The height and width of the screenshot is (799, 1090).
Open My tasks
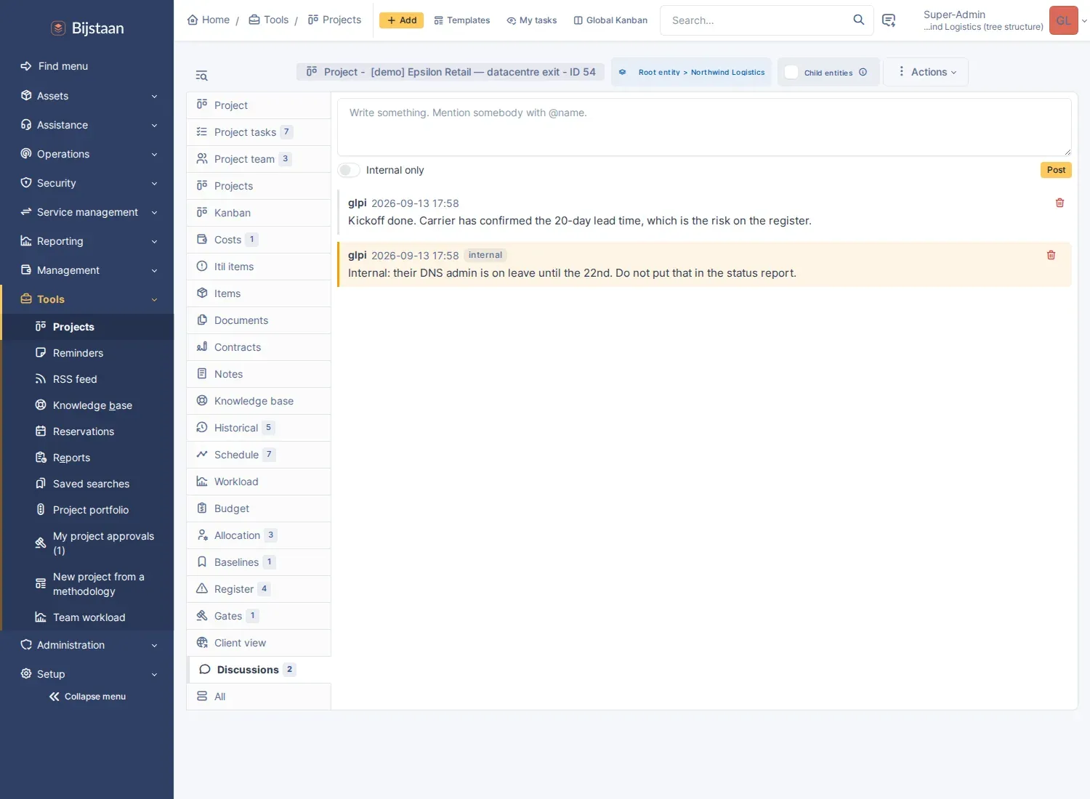[x=532, y=20]
